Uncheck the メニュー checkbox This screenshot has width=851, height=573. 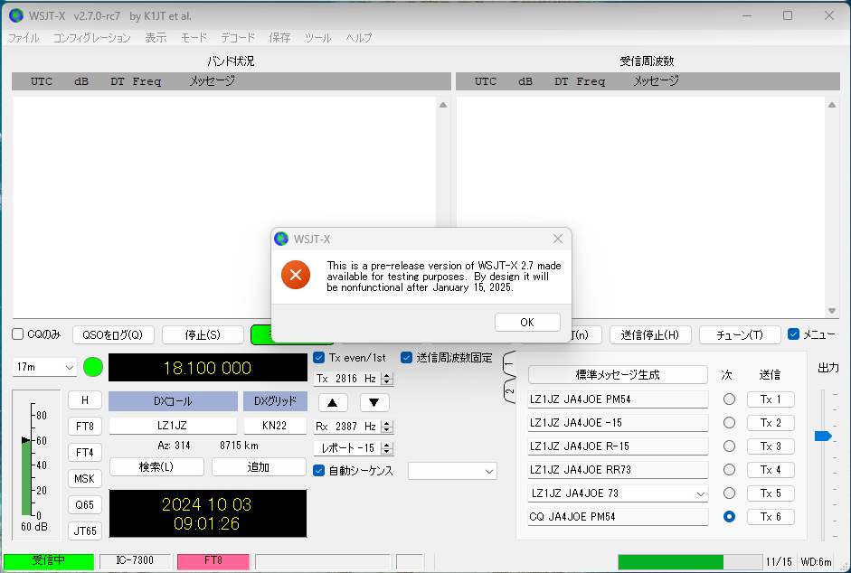pos(793,334)
